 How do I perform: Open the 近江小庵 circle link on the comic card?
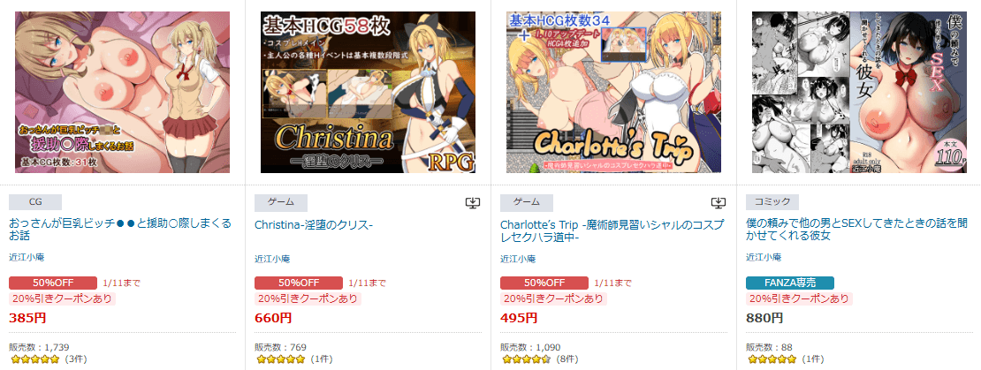(x=764, y=257)
